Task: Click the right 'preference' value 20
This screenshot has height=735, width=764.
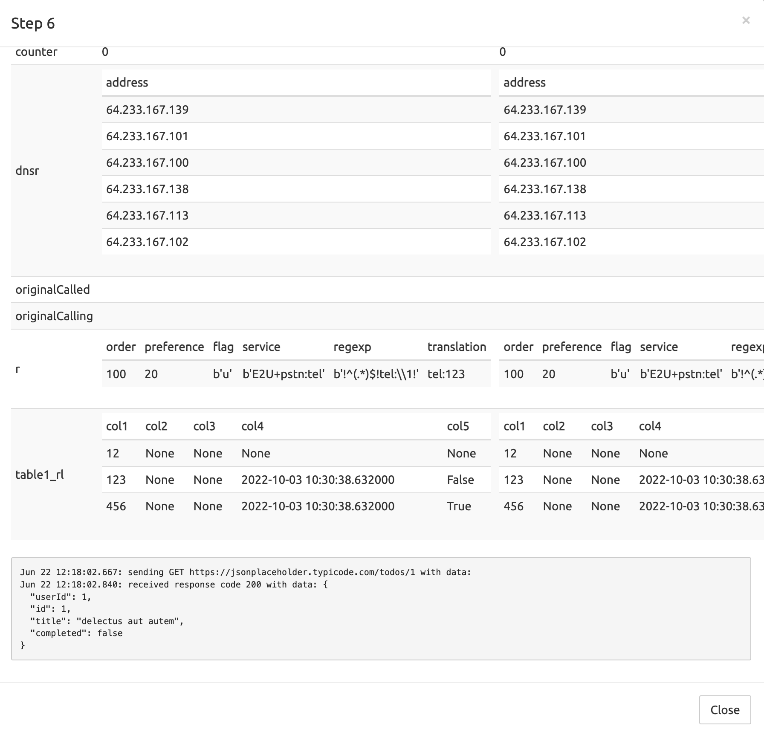Action: [549, 374]
